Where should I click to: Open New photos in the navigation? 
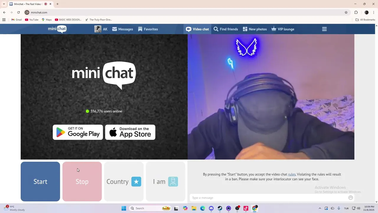[255, 29]
